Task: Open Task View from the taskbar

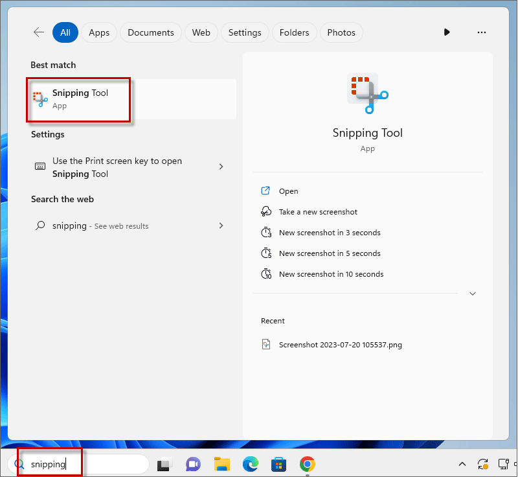Action: (x=164, y=465)
